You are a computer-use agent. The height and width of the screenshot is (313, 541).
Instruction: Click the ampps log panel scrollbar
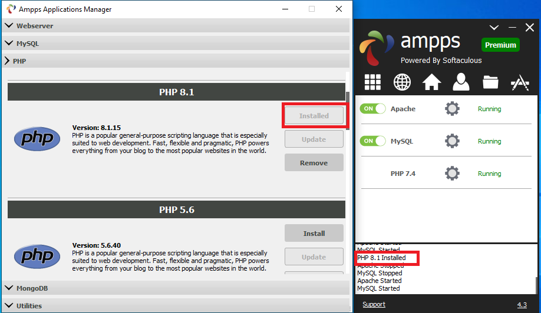click(x=536, y=284)
